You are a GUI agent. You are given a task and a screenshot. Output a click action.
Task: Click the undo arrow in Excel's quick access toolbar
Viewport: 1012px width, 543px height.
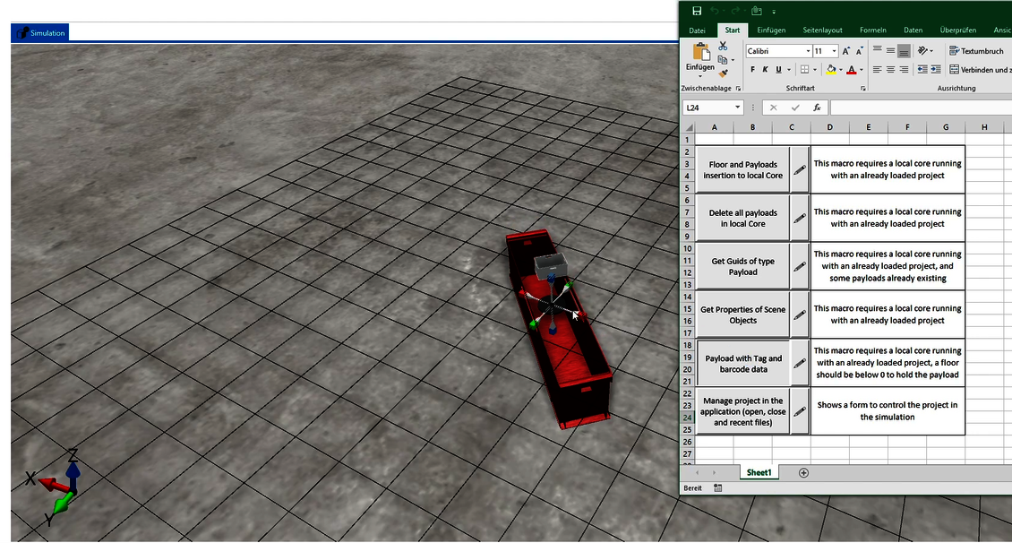coord(715,11)
